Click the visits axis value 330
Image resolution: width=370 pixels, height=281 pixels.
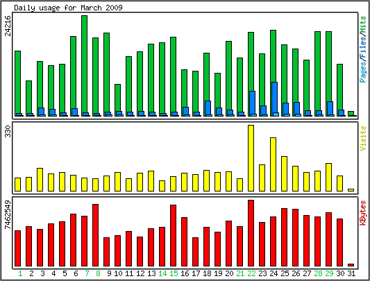click(x=8, y=131)
